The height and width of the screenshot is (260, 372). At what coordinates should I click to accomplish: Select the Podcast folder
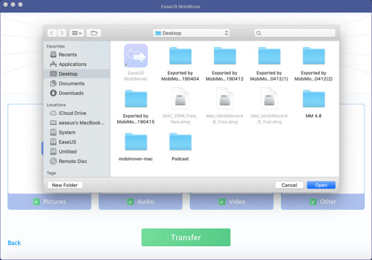pyautogui.click(x=180, y=142)
